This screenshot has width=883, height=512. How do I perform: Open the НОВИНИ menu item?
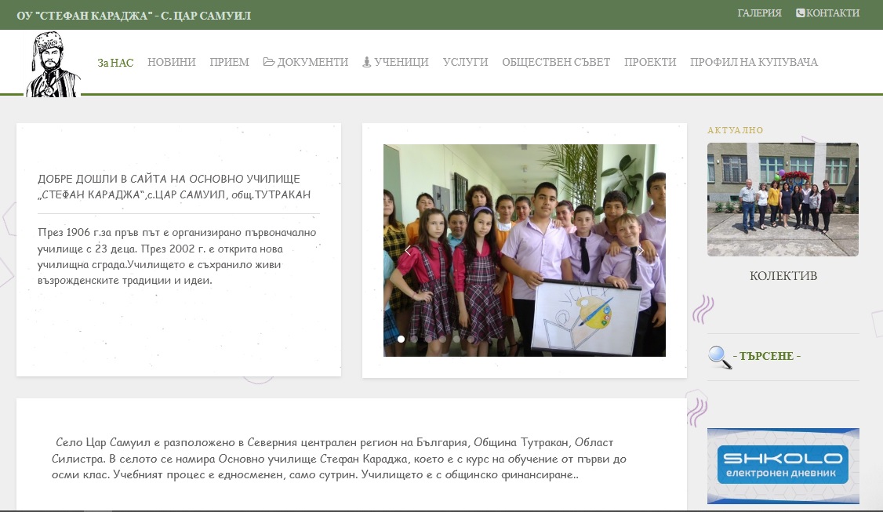pos(171,62)
